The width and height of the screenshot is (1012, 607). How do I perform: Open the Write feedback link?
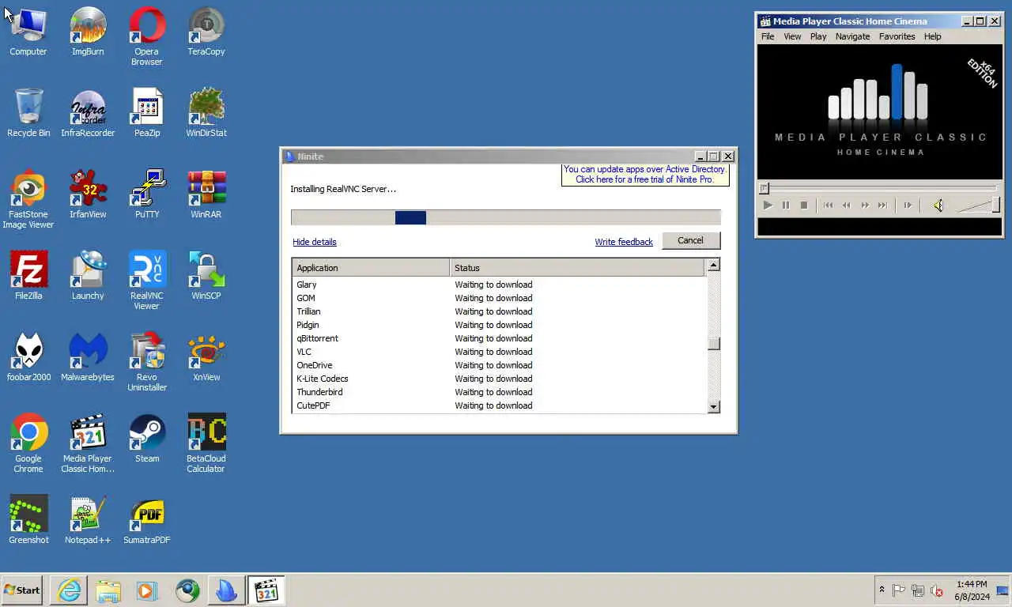click(x=624, y=242)
